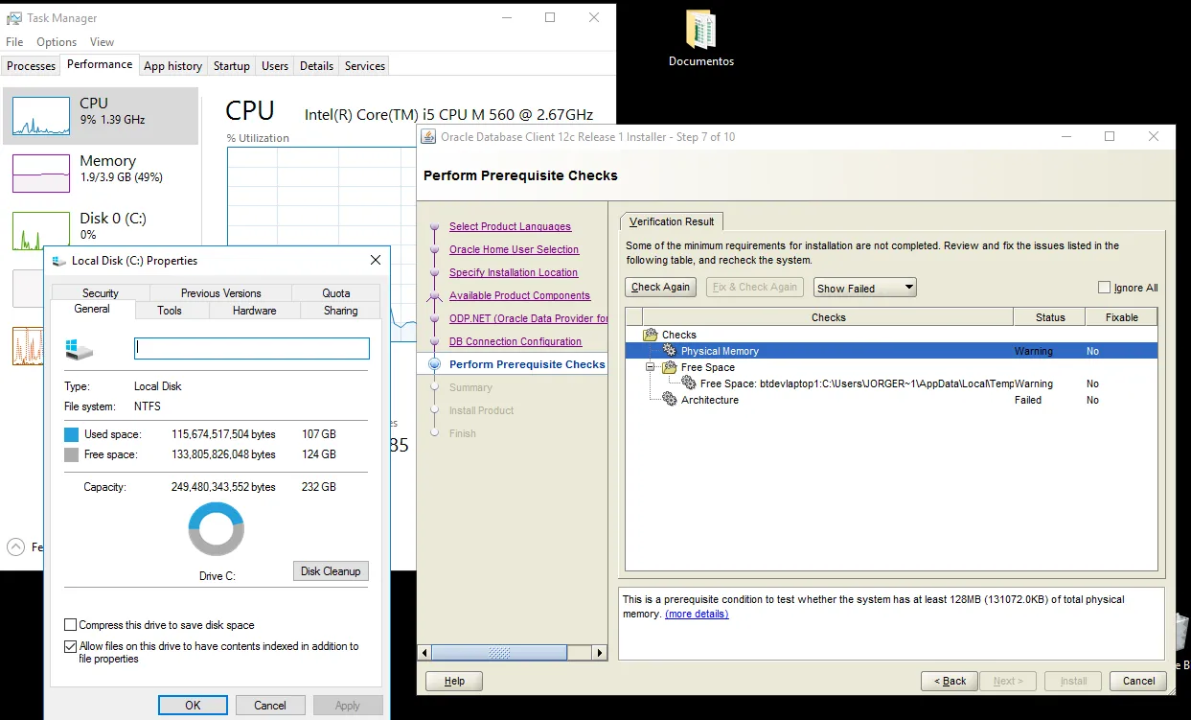Click Cancel in Local Disk Properties
Image resolution: width=1191 pixels, height=720 pixels.
point(270,706)
